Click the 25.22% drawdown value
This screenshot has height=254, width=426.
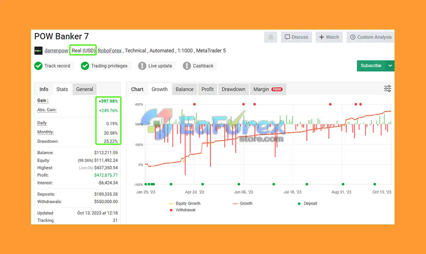(x=111, y=141)
